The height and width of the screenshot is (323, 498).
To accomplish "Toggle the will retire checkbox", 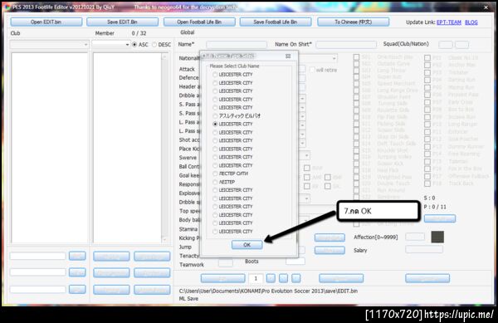I will click(x=312, y=70).
